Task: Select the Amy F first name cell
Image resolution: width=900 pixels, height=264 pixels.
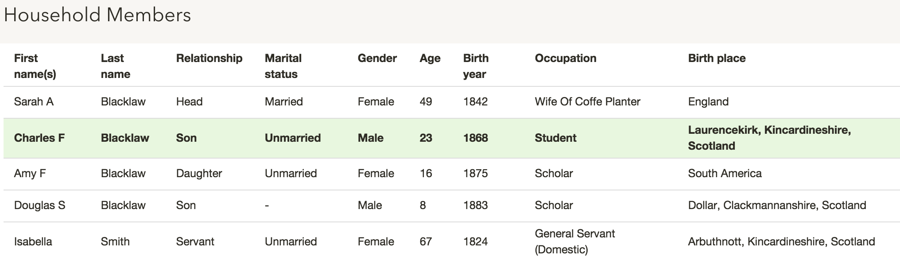Action: [x=30, y=173]
